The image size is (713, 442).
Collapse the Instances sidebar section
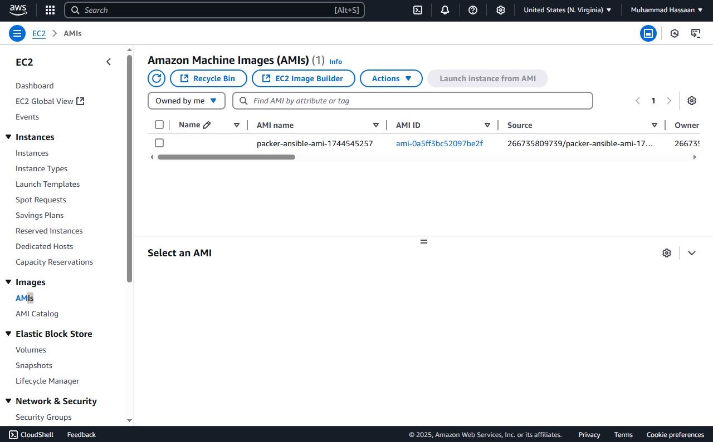8,137
